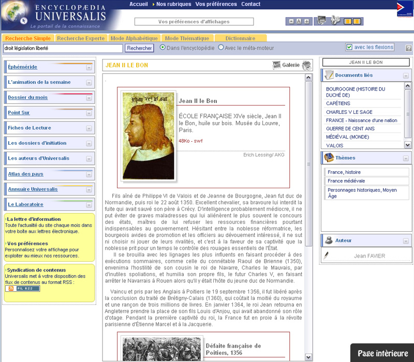414x362 pixels.
Task: Switch to Dictionnaire tab
Action: 240,38
